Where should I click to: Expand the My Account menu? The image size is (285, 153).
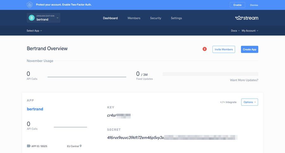[250, 31]
